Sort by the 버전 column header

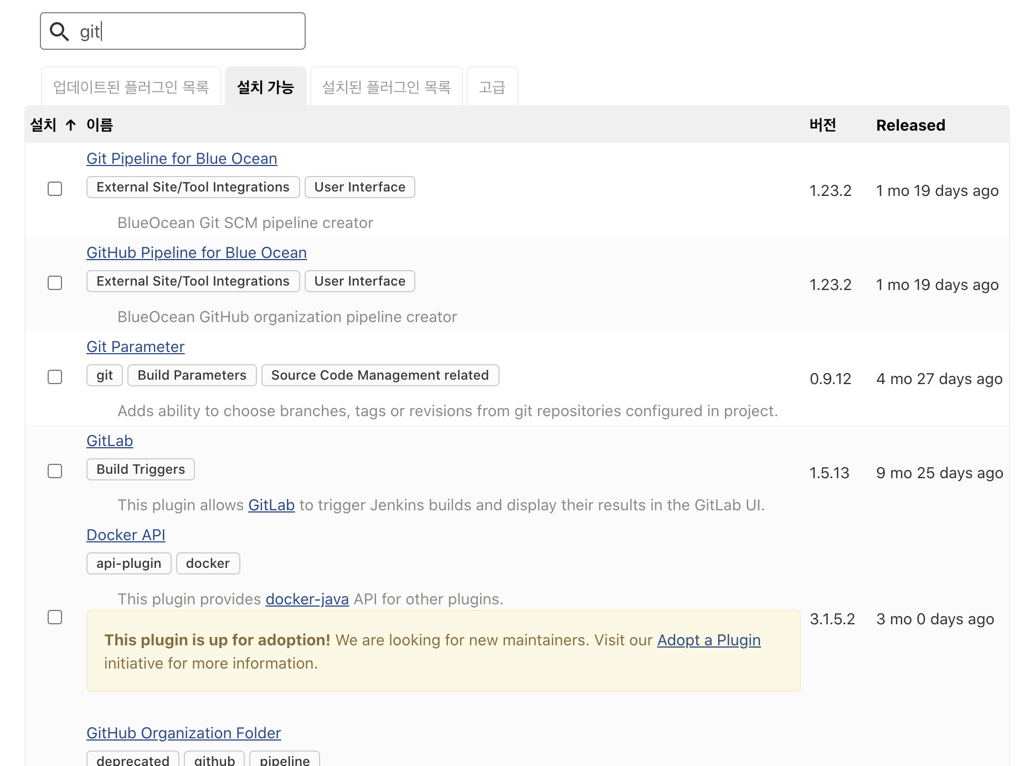pyautogui.click(x=823, y=125)
